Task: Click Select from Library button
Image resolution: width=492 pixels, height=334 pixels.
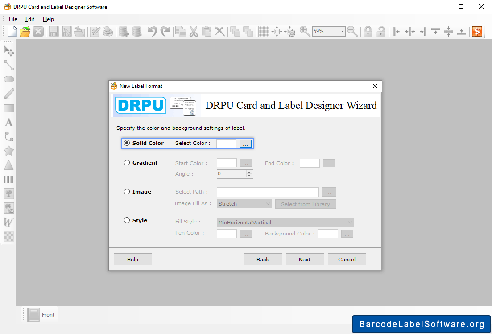Action: point(306,204)
